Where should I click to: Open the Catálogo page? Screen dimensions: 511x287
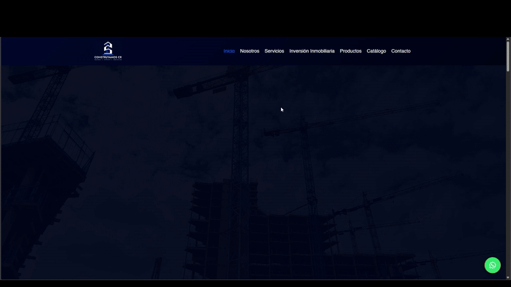pyautogui.click(x=376, y=51)
